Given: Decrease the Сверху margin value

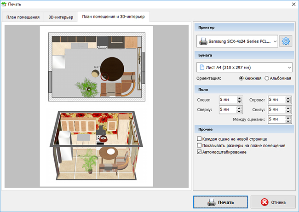Looking at the screenshot, I should pos(240,112).
